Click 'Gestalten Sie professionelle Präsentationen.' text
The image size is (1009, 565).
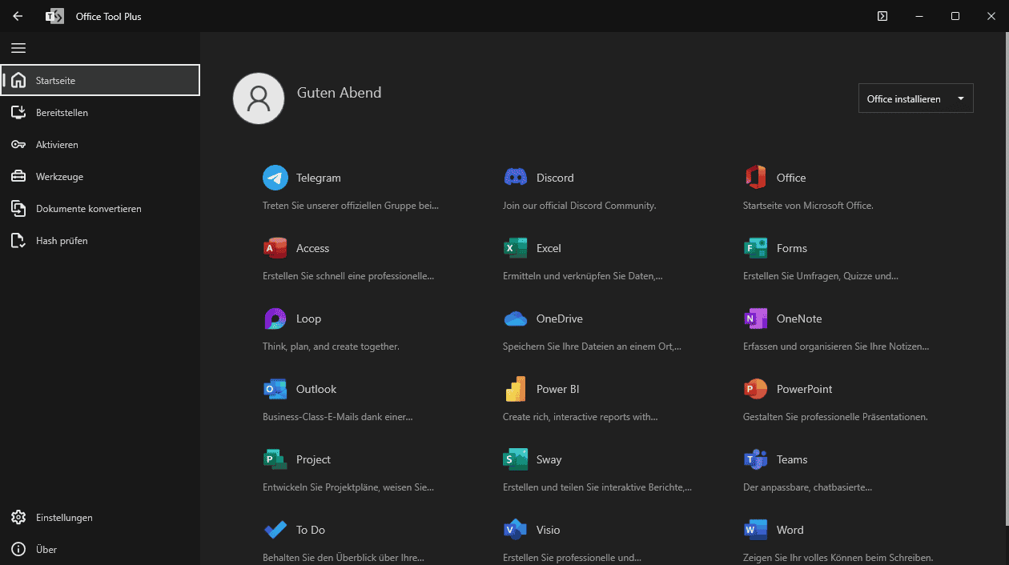click(835, 417)
